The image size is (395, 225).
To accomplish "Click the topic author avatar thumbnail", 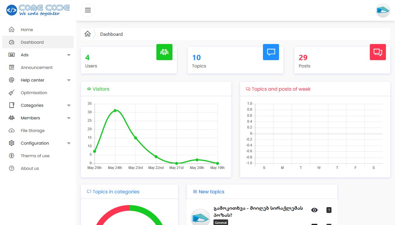I will (x=200, y=217).
